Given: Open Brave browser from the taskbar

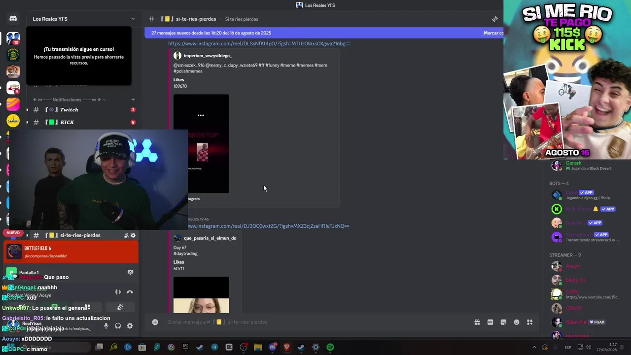Looking at the screenshot, I should [x=286, y=347].
